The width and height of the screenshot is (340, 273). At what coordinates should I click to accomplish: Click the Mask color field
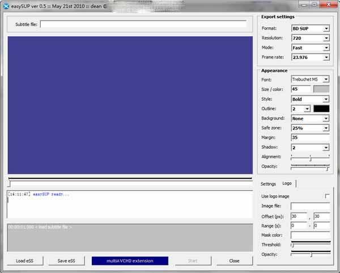click(x=311, y=235)
